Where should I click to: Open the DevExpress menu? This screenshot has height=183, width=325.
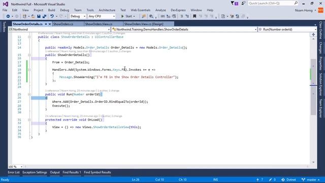[178, 10]
